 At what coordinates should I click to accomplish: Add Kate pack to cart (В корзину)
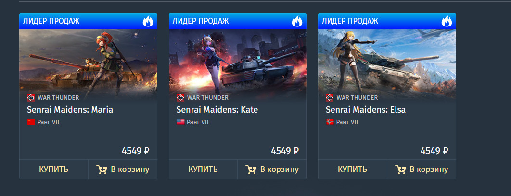(x=272, y=169)
